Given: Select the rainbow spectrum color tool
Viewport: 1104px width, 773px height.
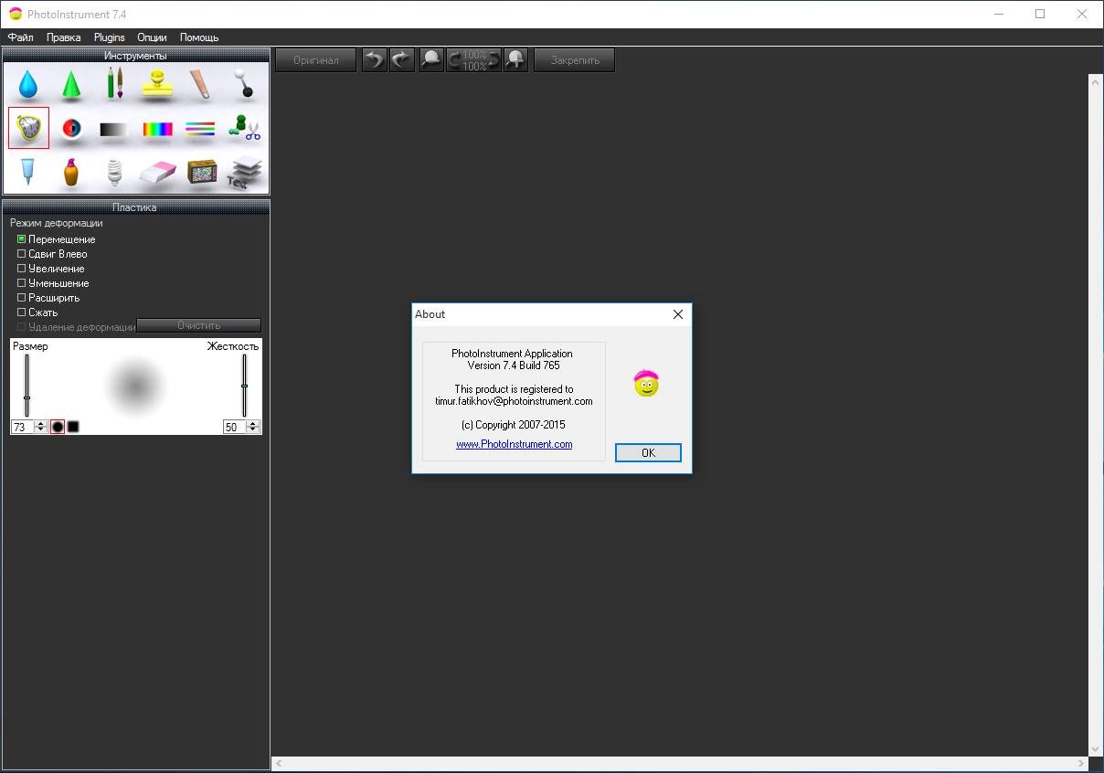Looking at the screenshot, I should pyautogui.click(x=157, y=129).
